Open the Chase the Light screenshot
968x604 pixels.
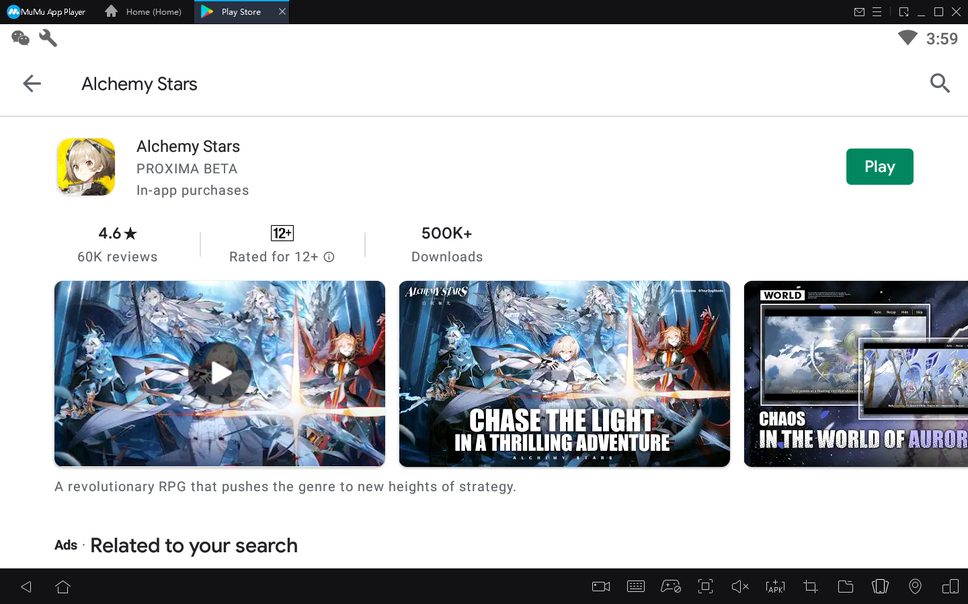coord(565,374)
